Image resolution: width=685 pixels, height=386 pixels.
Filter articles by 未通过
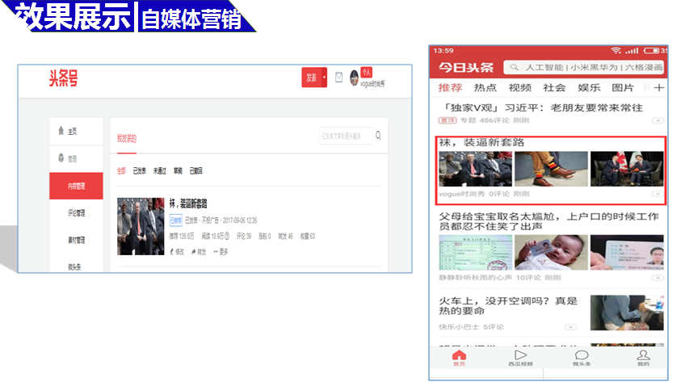(159, 170)
